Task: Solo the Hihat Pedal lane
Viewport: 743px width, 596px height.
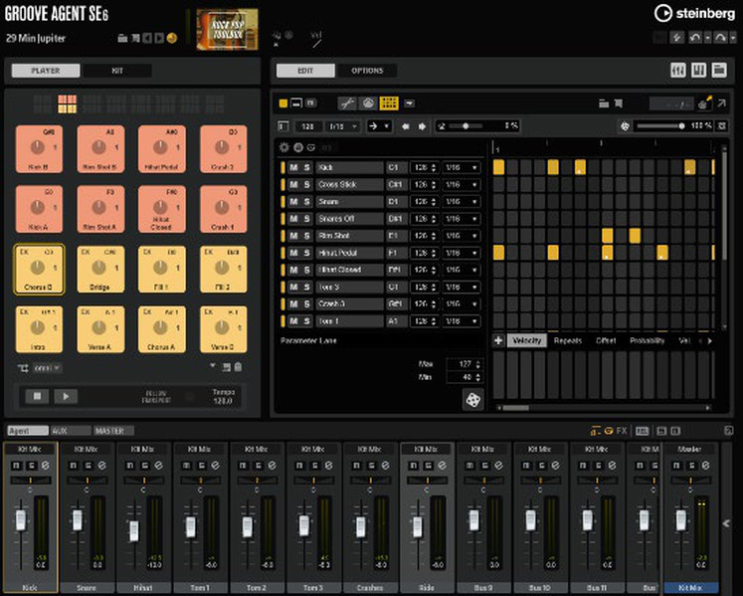Action: tap(306, 253)
